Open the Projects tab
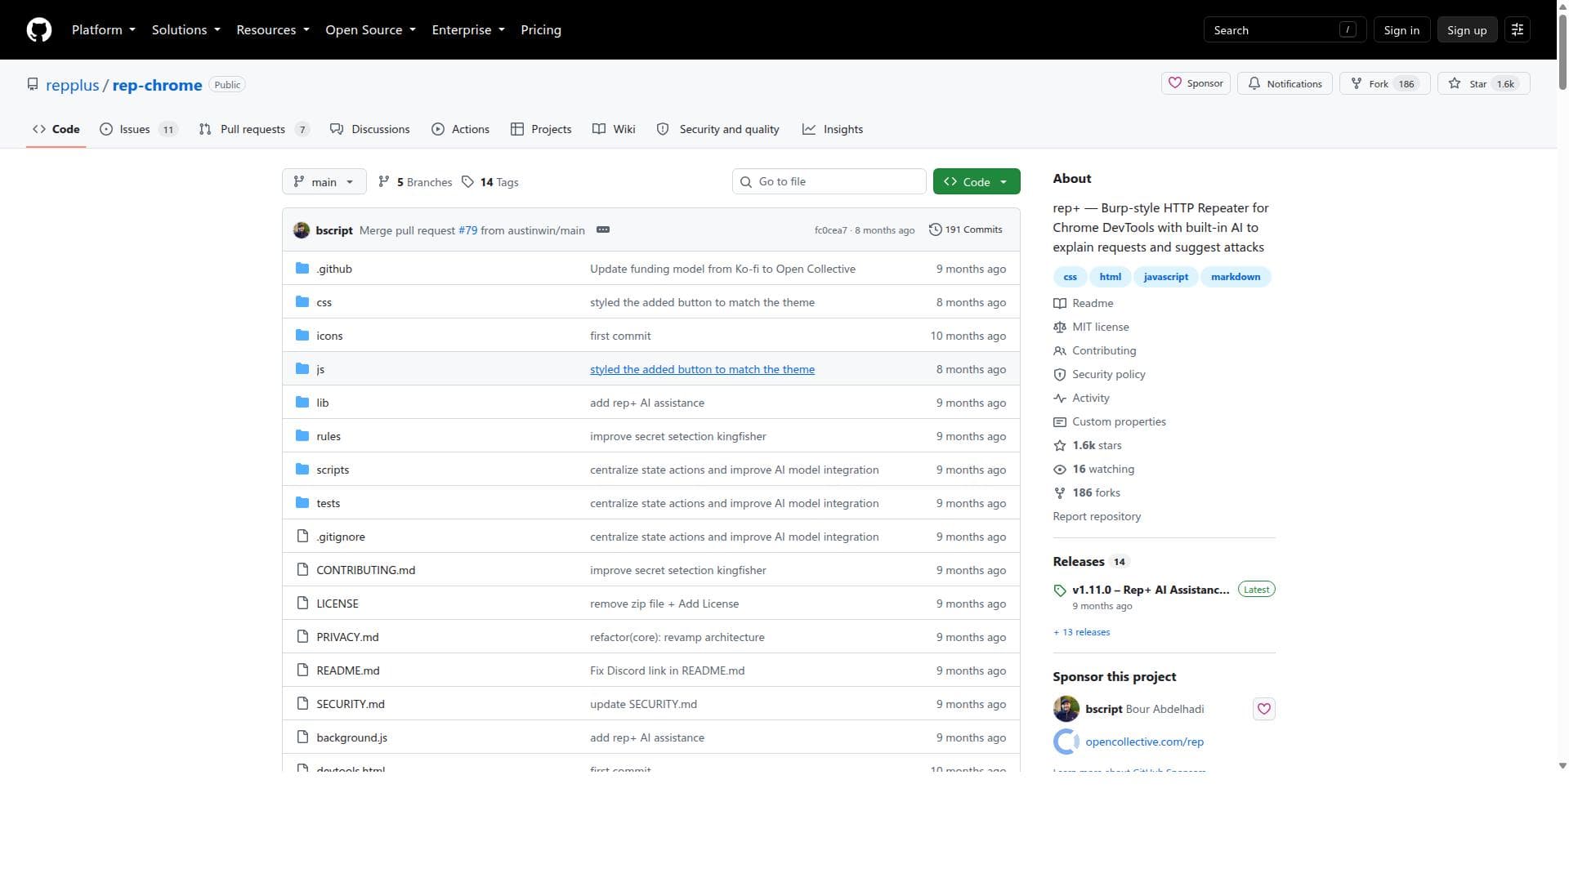 click(x=541, y=129)
